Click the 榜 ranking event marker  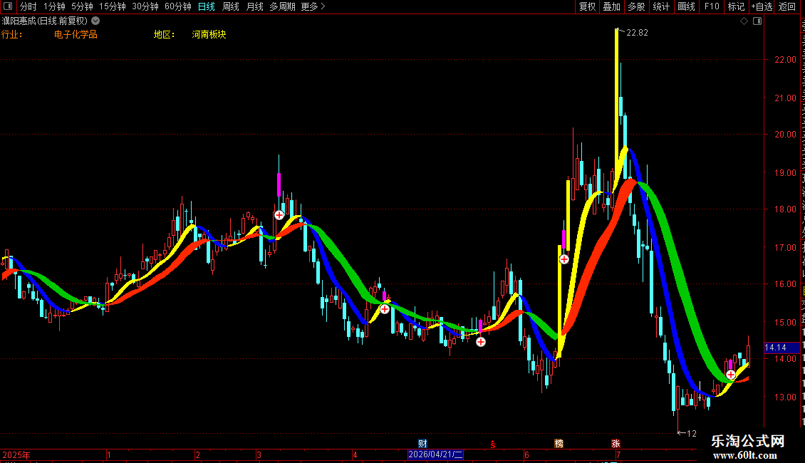click(x=559, y=444)
